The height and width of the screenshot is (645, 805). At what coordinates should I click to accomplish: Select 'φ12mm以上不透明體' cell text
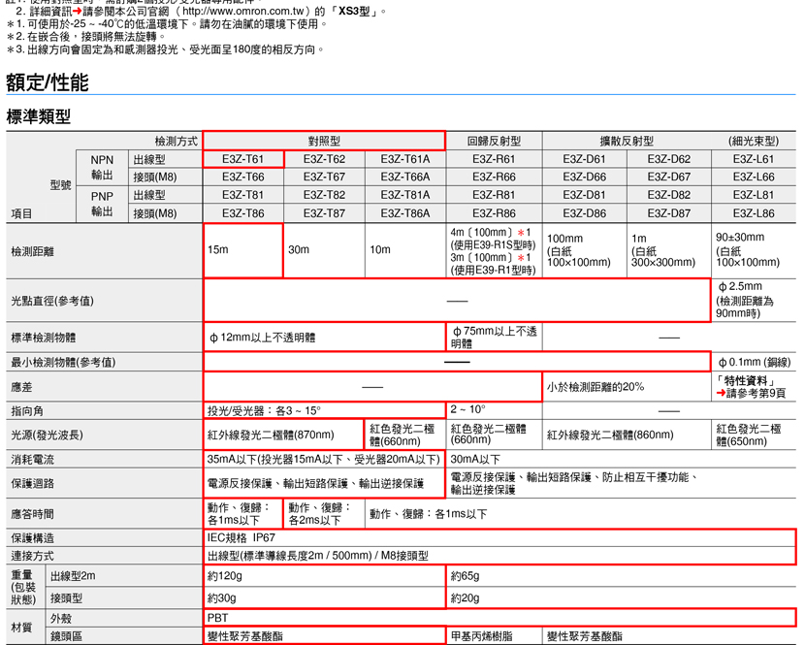262,338
